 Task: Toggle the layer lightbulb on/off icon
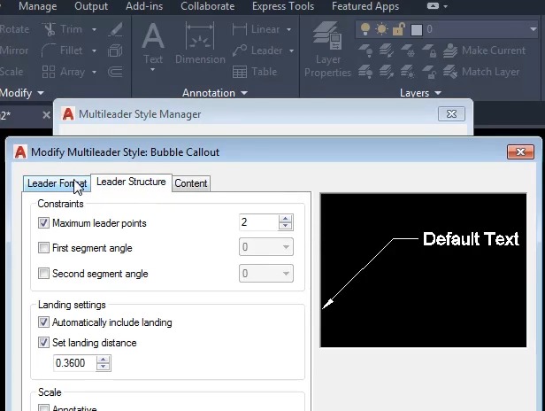coord(365,29)
